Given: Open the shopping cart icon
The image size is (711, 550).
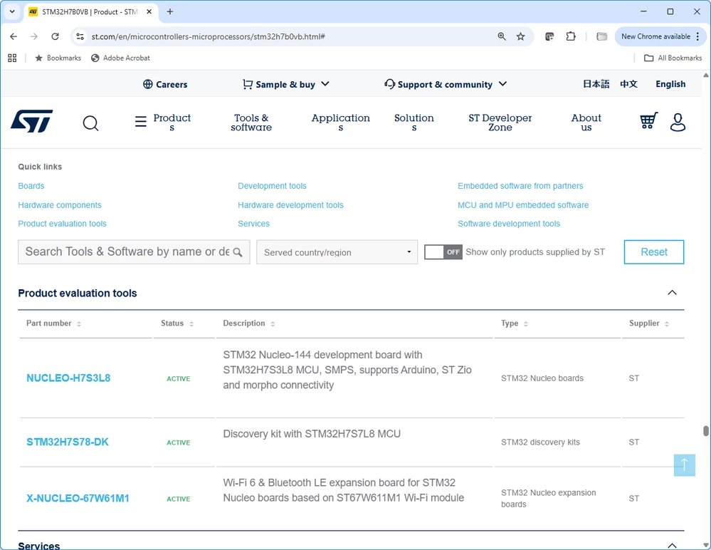Looking at the screenshot, I should (648, 120).
